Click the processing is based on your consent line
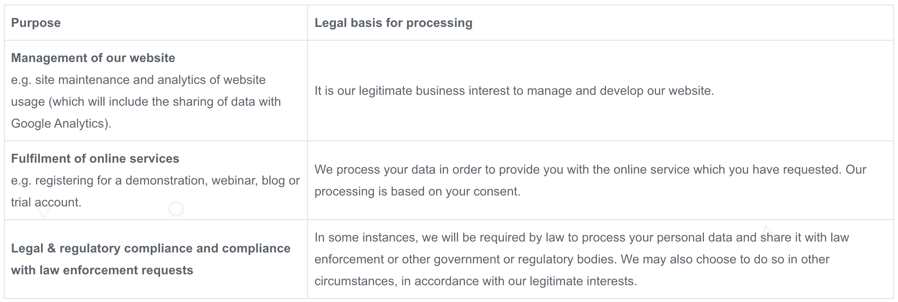Screen dimensions: 898x302 (x=417, y=192)
